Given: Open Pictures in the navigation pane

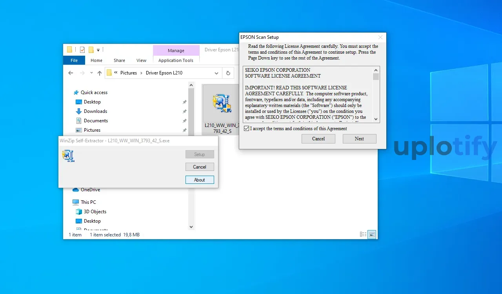Looking at the screenshot, I should 92,130.
